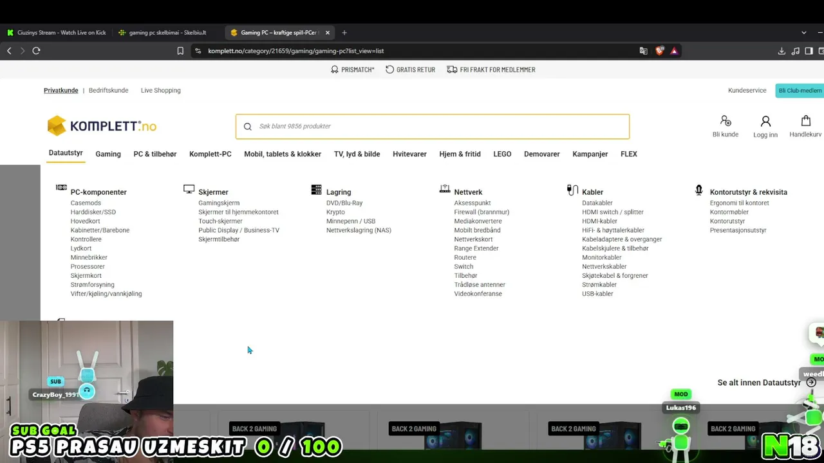Open HDMI-kabler subcategory
This screenshot has width=824, height=463.
(x=600, y=221)
